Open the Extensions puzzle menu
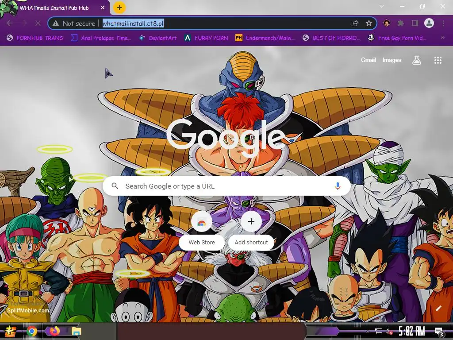The height and width of the screenshot is (340, 453). point(401,23)
